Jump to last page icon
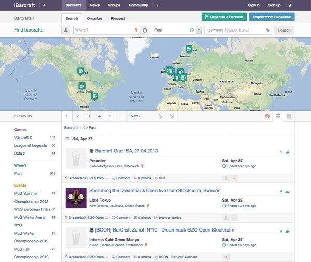The width and height of the screenshot is (311, 262). (x=172, y=116)
